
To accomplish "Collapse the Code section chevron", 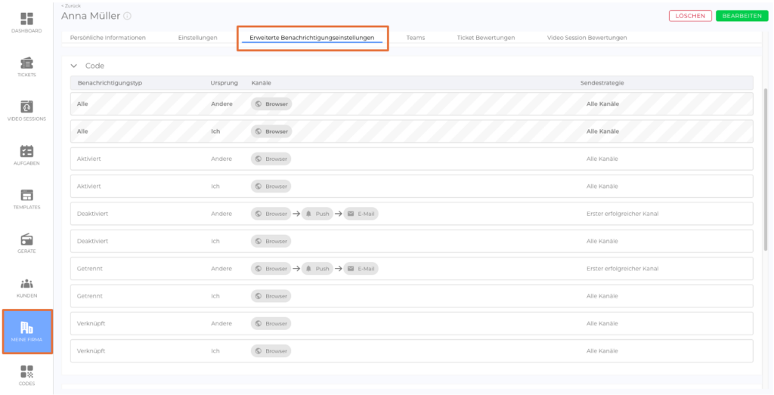I will (74, 66).
